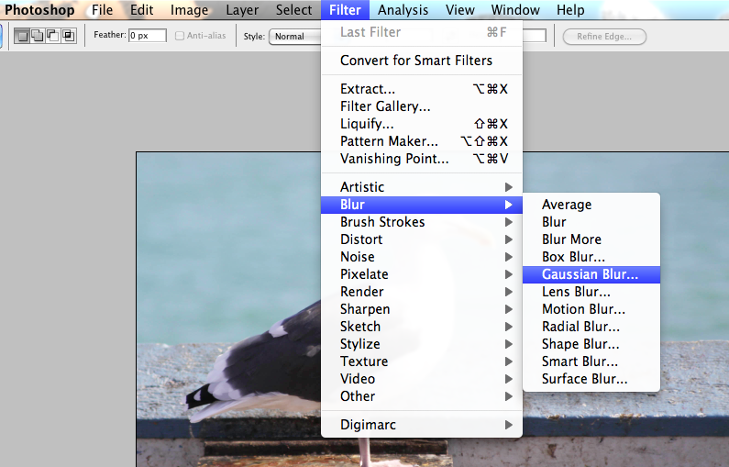Open the View menu

pos(459,10)
